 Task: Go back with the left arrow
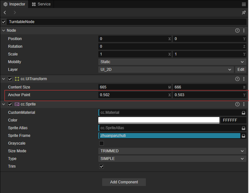[5, 13]
